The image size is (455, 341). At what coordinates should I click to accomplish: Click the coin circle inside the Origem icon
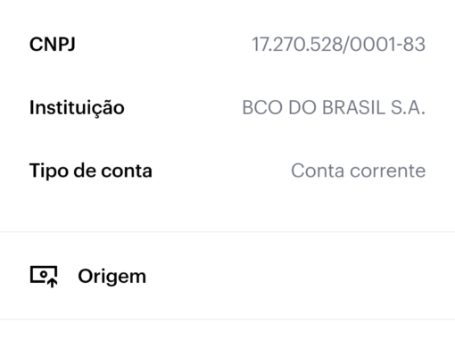click(44, 274)
